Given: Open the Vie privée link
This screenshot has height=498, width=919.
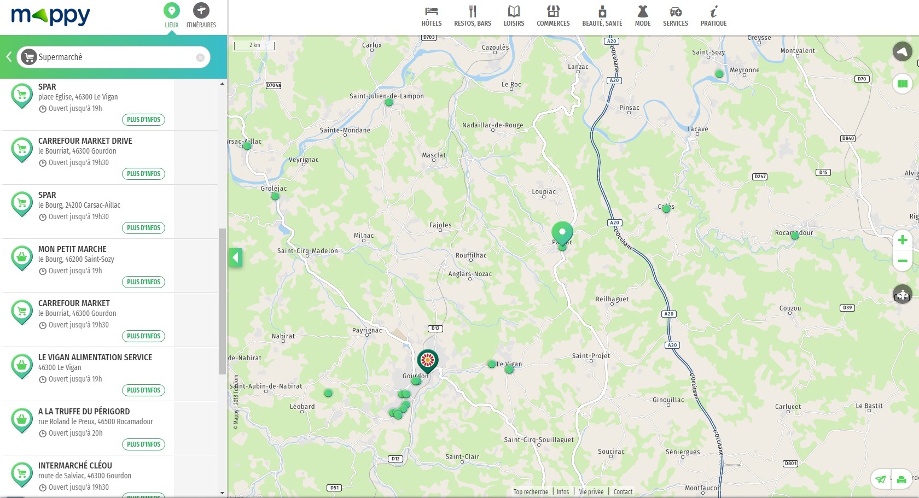Looking at the screenshot, I should (x=591, y=492).
